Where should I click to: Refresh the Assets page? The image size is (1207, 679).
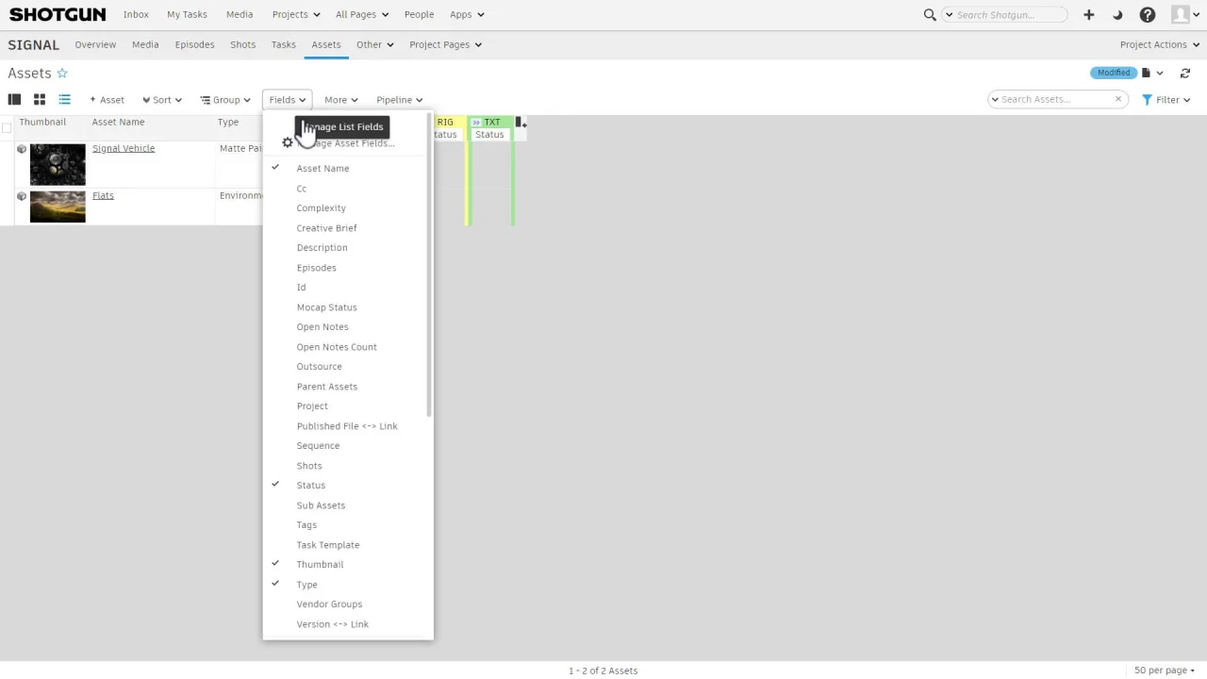tap(1185, 73)
